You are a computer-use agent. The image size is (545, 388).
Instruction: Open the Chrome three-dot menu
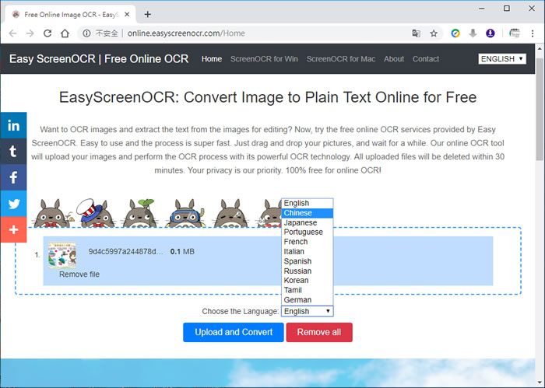533,33
